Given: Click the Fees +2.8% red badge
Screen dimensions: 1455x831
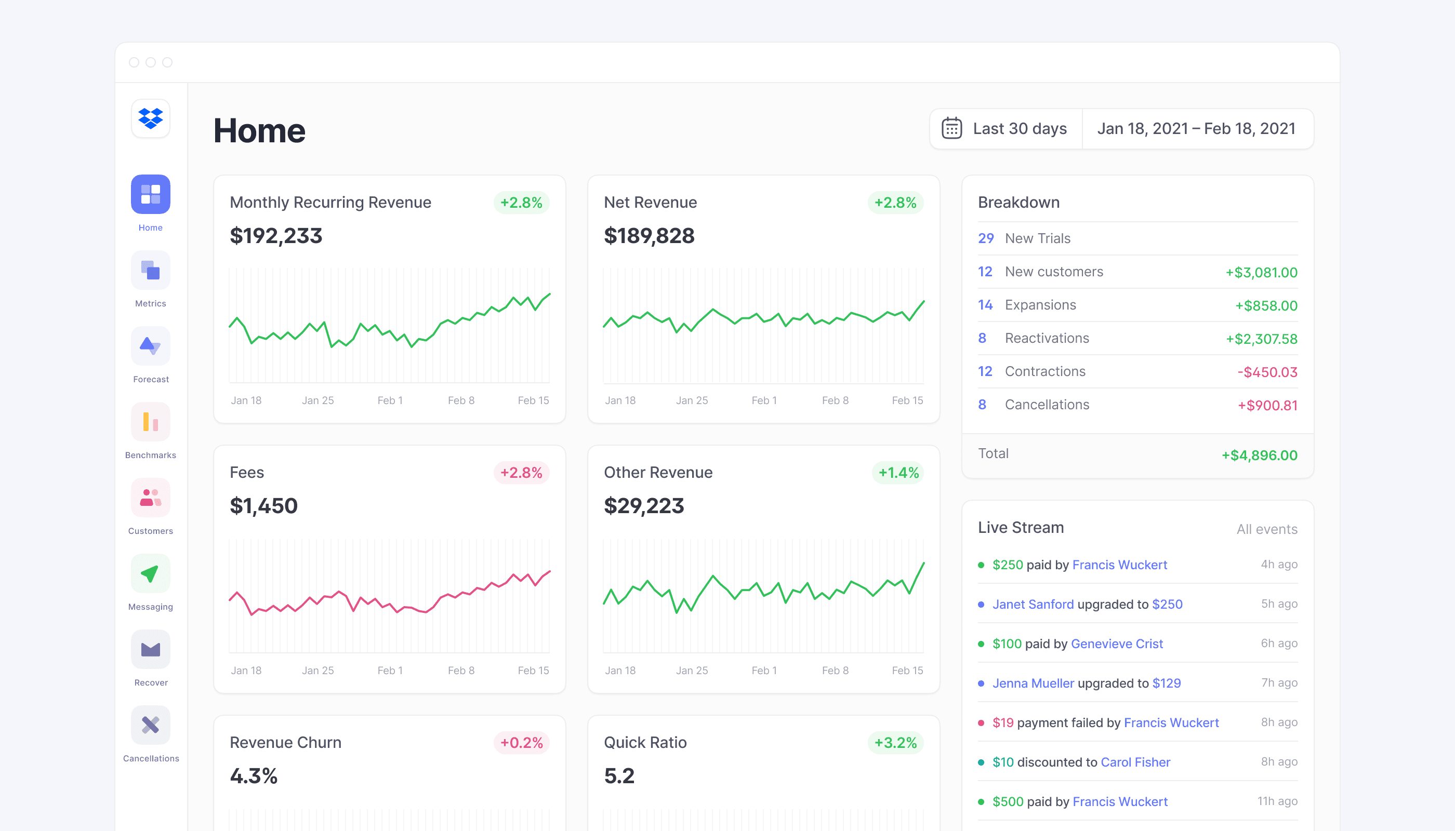Looking at the screenshot, I should (x=521, y=473).
